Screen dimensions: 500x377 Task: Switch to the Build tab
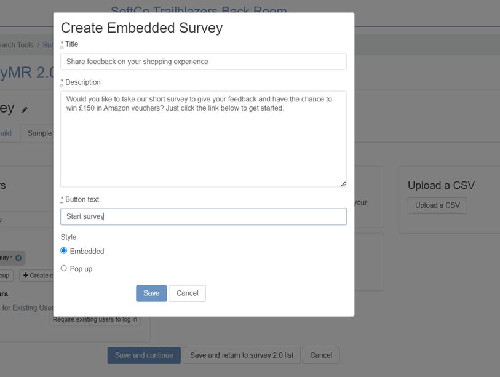(x=6, y=133)
